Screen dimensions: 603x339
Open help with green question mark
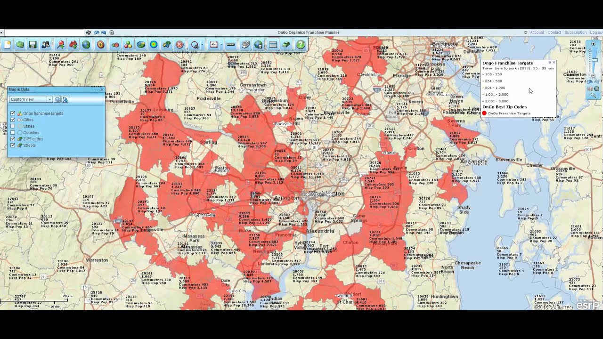point(301,45)
